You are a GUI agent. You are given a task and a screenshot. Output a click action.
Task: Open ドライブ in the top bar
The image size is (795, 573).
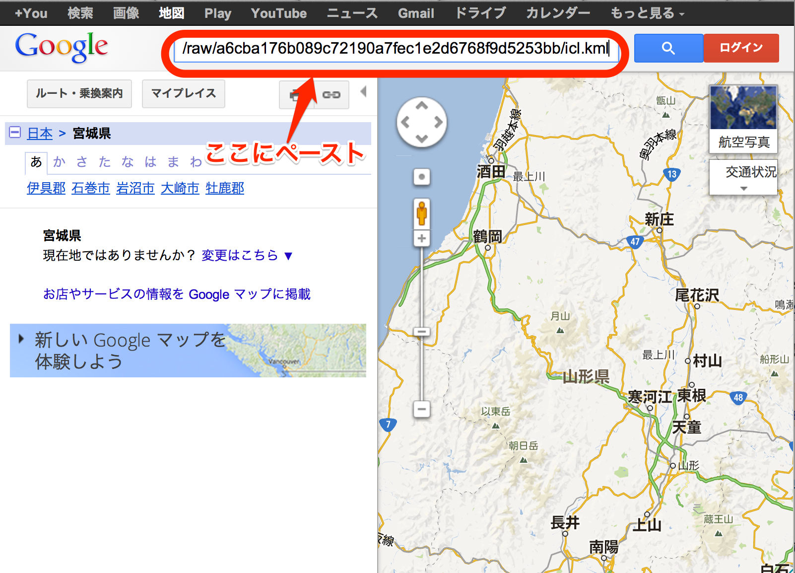point(480,13)
